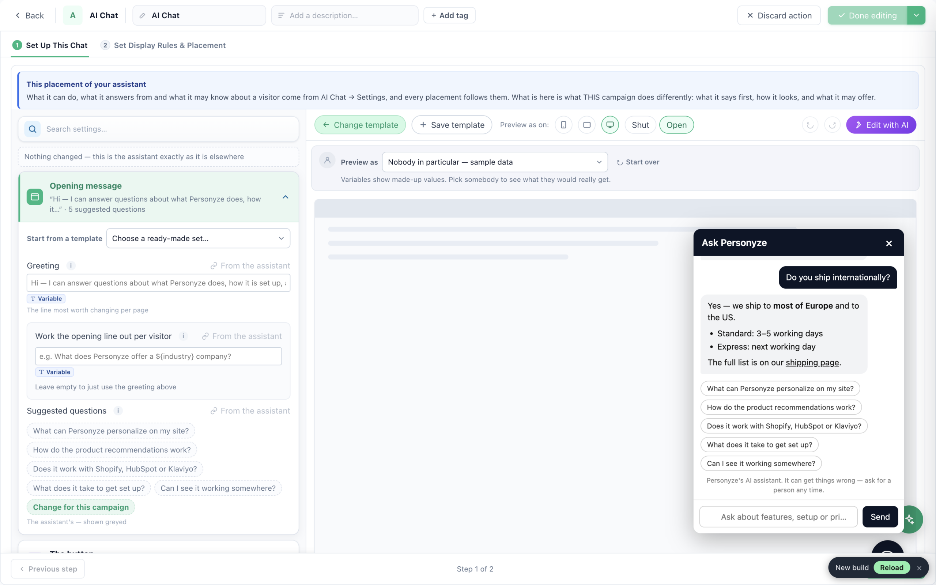The image size is (936, 585).
Task: Open the shipping page link in chat
Action: 812,363
